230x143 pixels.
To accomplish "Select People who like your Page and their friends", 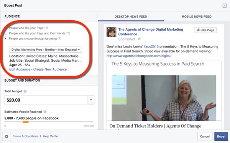I will point(6,33).
